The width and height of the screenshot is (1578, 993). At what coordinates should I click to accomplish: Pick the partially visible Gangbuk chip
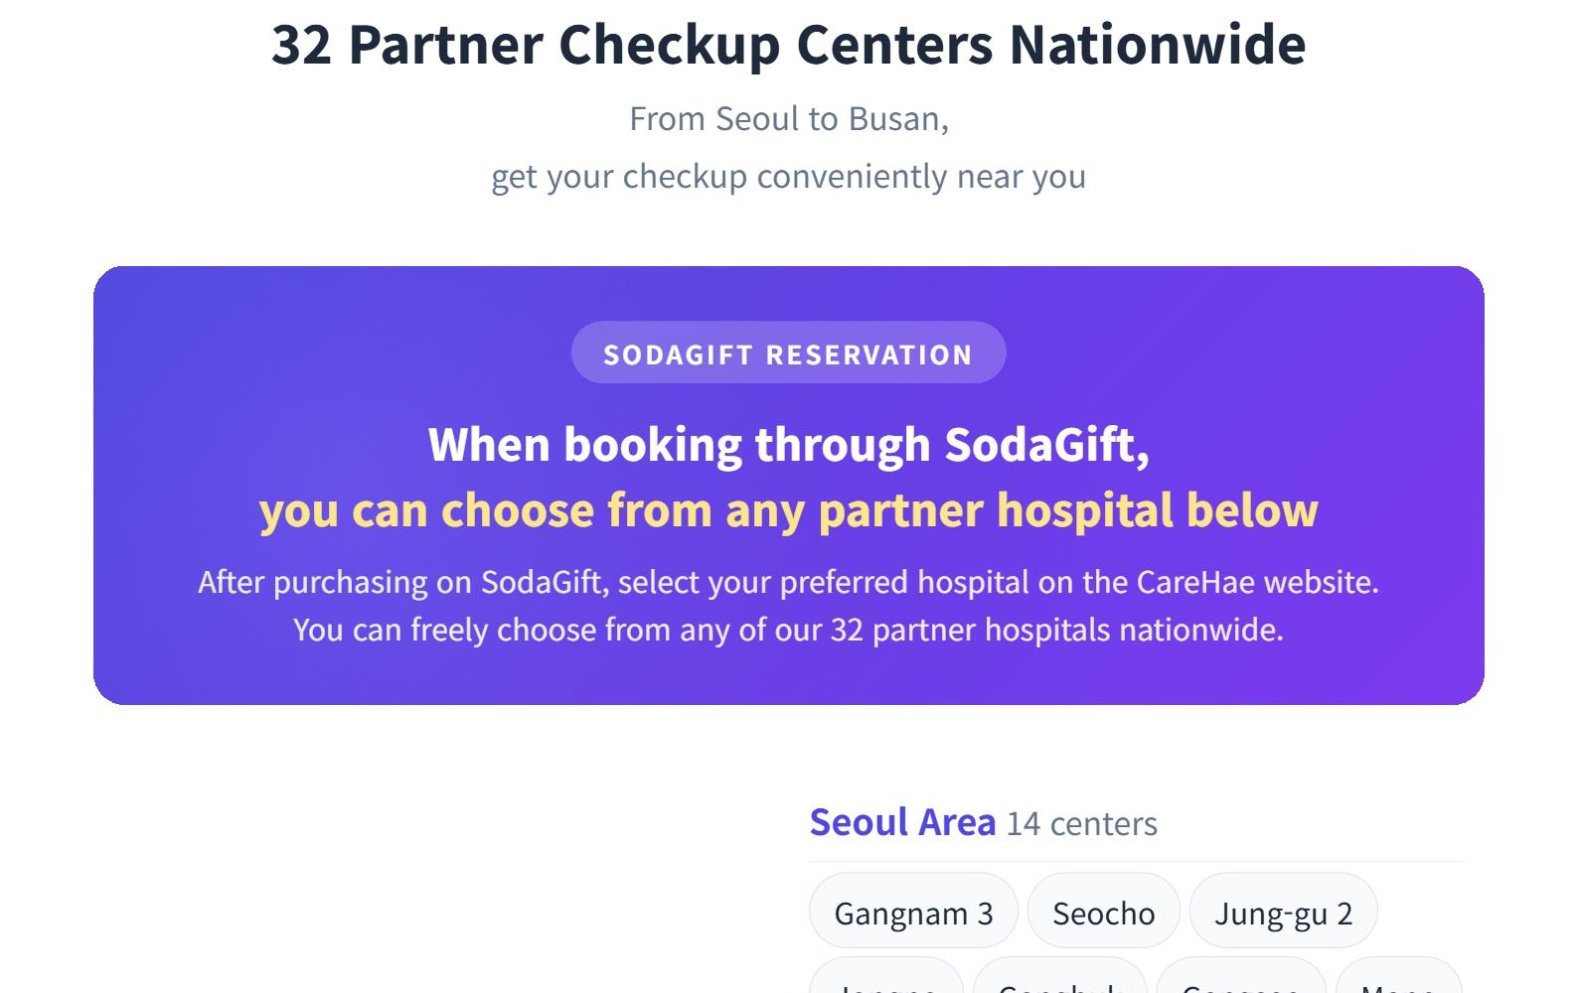pyautogui.click(x=1059, y=981)
